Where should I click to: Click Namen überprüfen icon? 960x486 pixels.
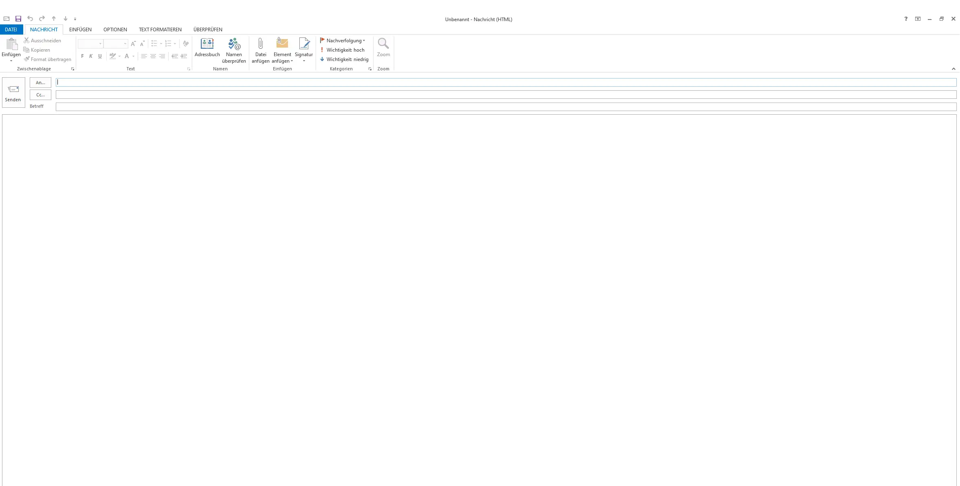tap(234, 44)
